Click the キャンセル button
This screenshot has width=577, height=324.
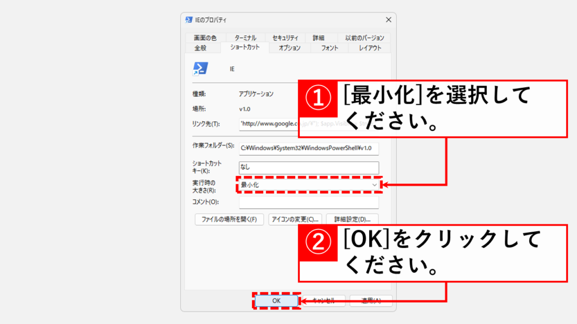coord(324,301)
